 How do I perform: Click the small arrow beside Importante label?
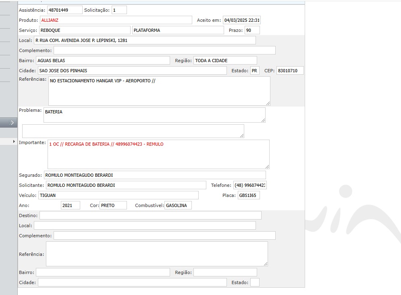point(14,142)
